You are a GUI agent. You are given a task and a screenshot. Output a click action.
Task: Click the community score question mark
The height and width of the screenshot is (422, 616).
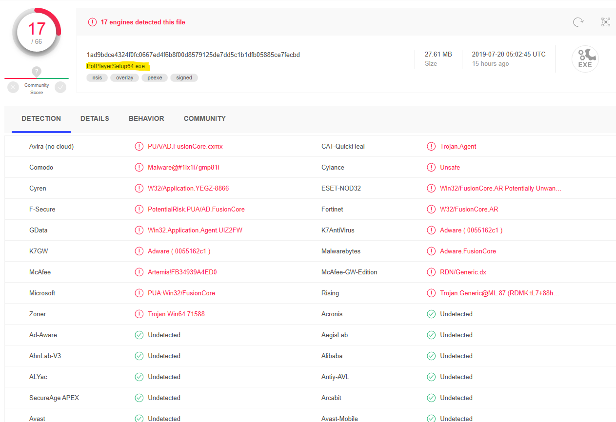coord(37,72)
